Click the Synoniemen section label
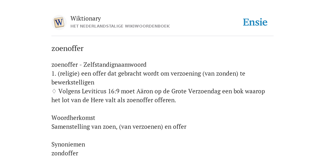The image size is (325, 162). point(68,144)
